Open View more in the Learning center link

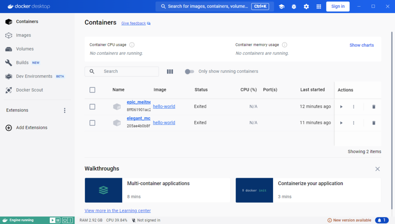118,211
